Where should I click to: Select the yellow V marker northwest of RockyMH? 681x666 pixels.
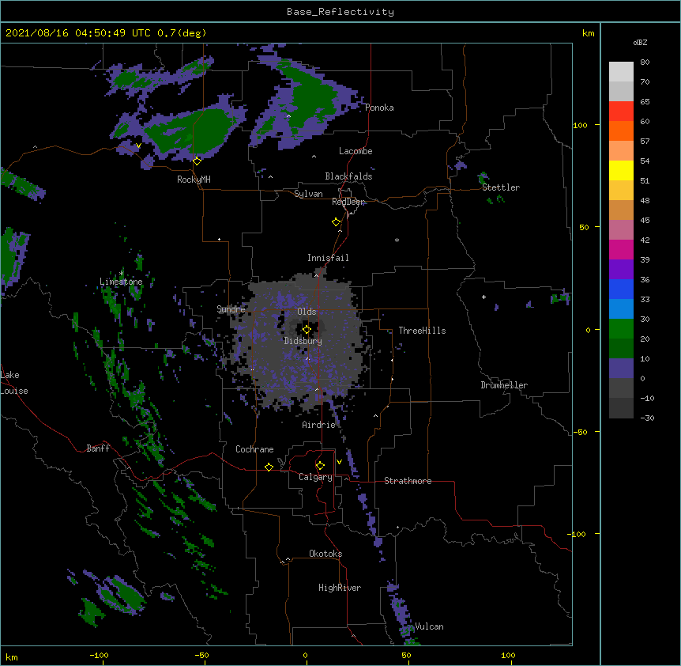[x=138, y=146]
